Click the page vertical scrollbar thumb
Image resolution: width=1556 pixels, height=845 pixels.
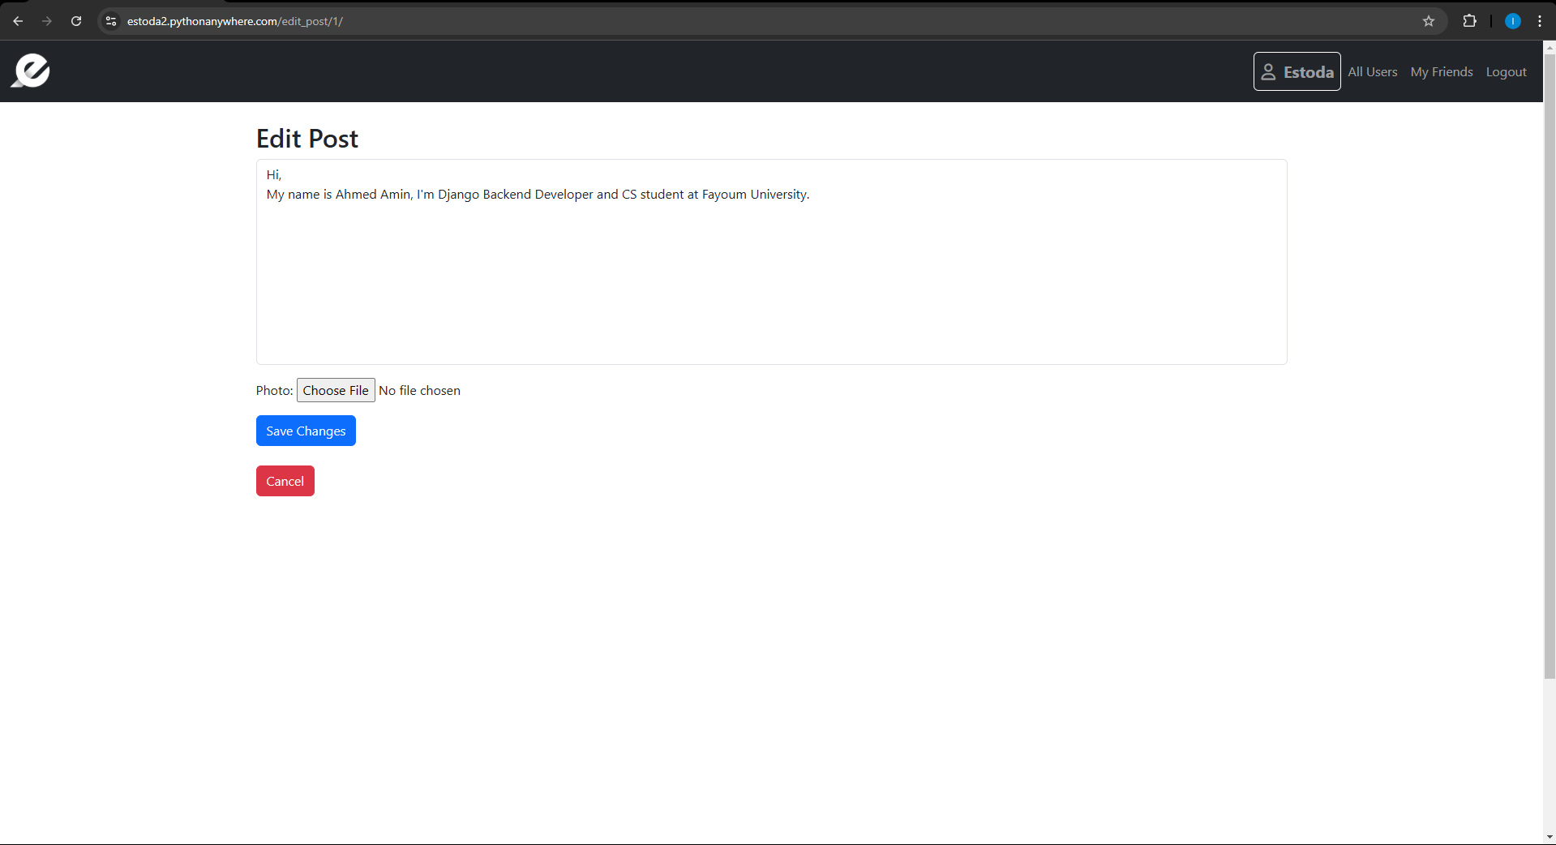[1549, 366]
